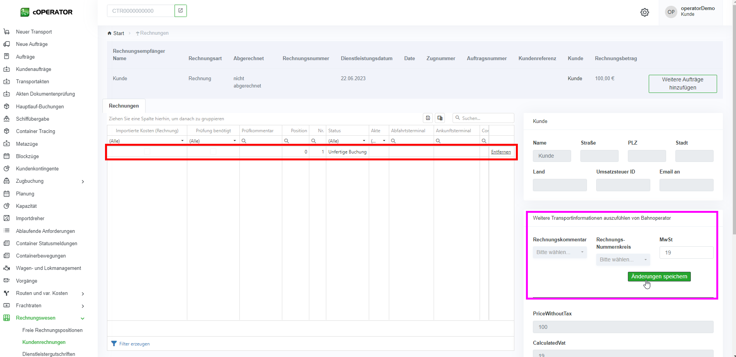Click the Kapazität sidebar icon
736x357 pixels.
coord(7,206)
